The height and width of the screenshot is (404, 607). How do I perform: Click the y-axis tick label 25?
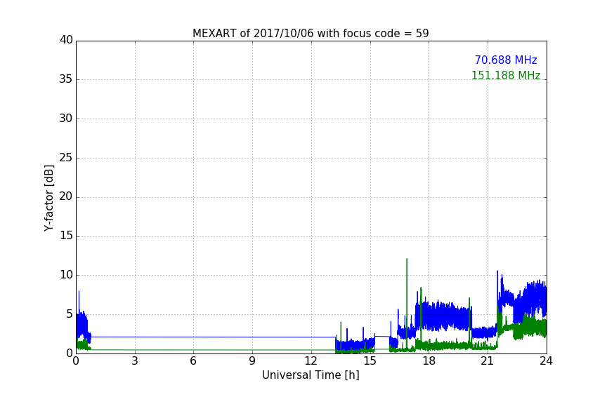point(66,158)
